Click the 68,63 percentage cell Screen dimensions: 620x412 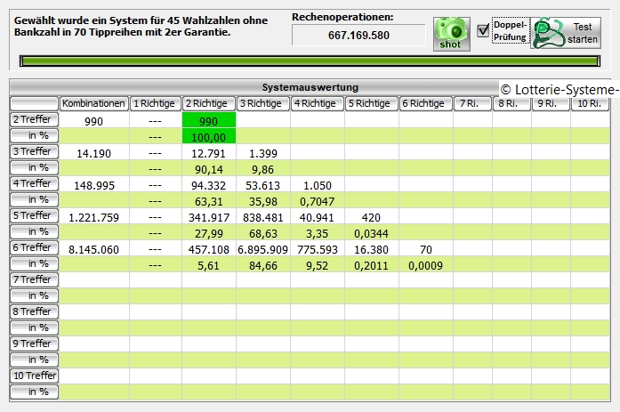263,234
